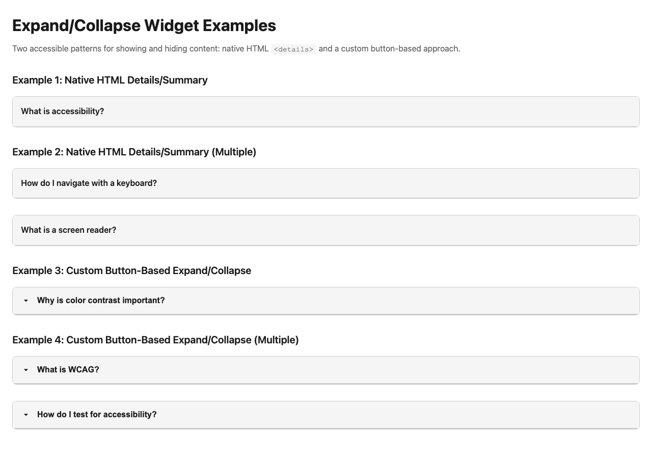
Task: Click the arrow icon beside color contrast question
Action: 26,301
